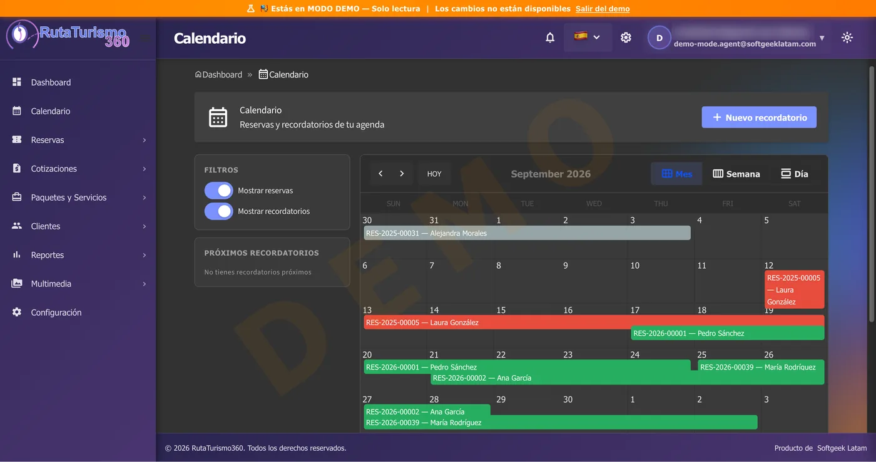
Task: Click the RutaTurismo360 logo
Action: [x=68, y=35]
